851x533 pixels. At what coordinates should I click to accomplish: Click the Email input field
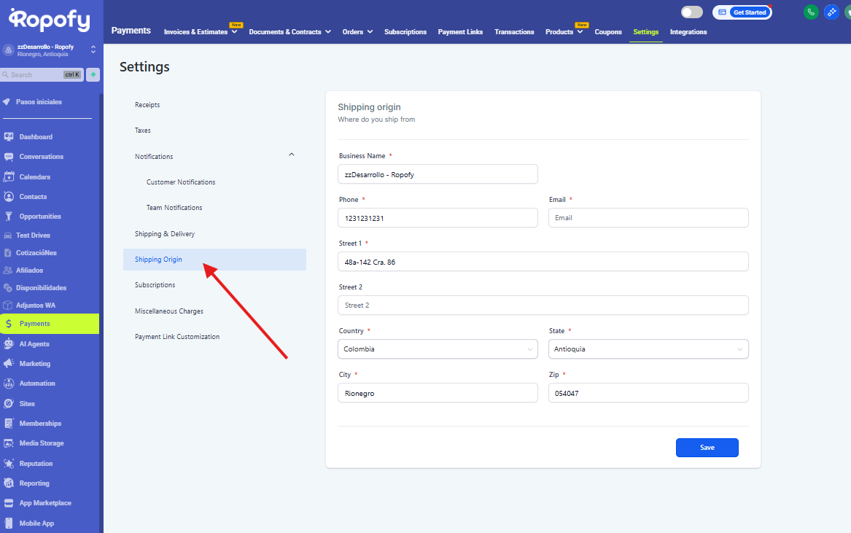click(648, 218)
